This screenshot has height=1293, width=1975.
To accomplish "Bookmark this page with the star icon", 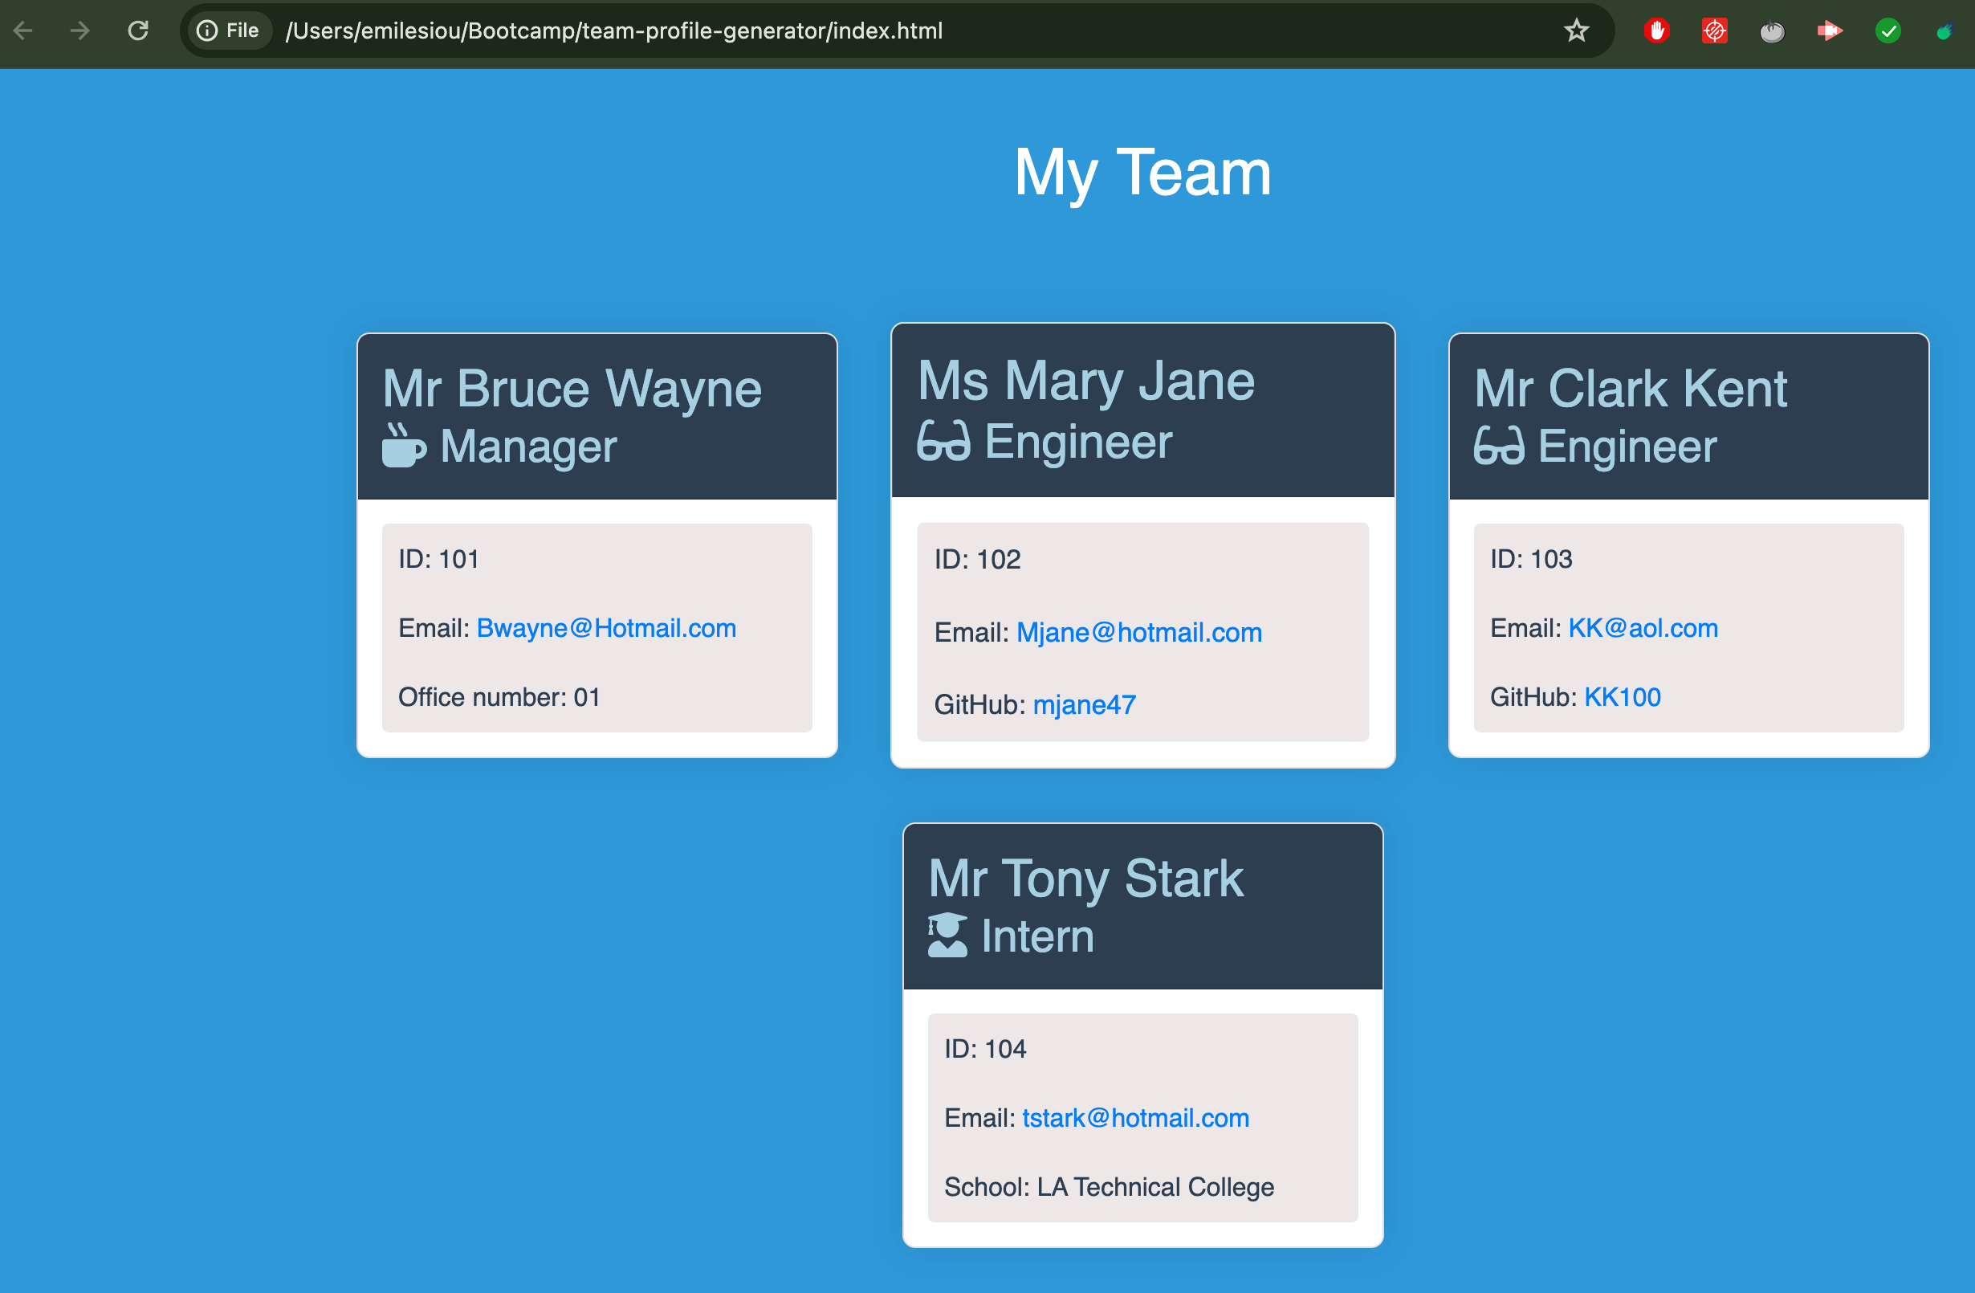I will pyautogui.click(x=1576, y=31).
